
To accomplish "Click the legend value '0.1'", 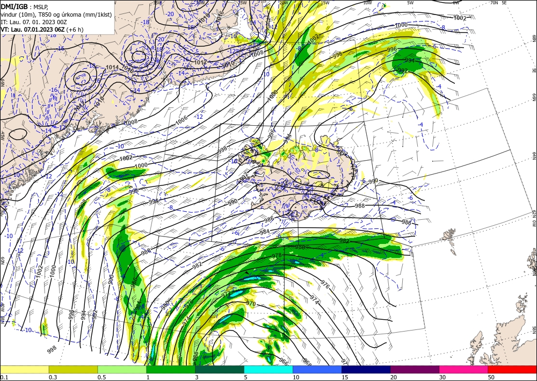I will [3, 377].
